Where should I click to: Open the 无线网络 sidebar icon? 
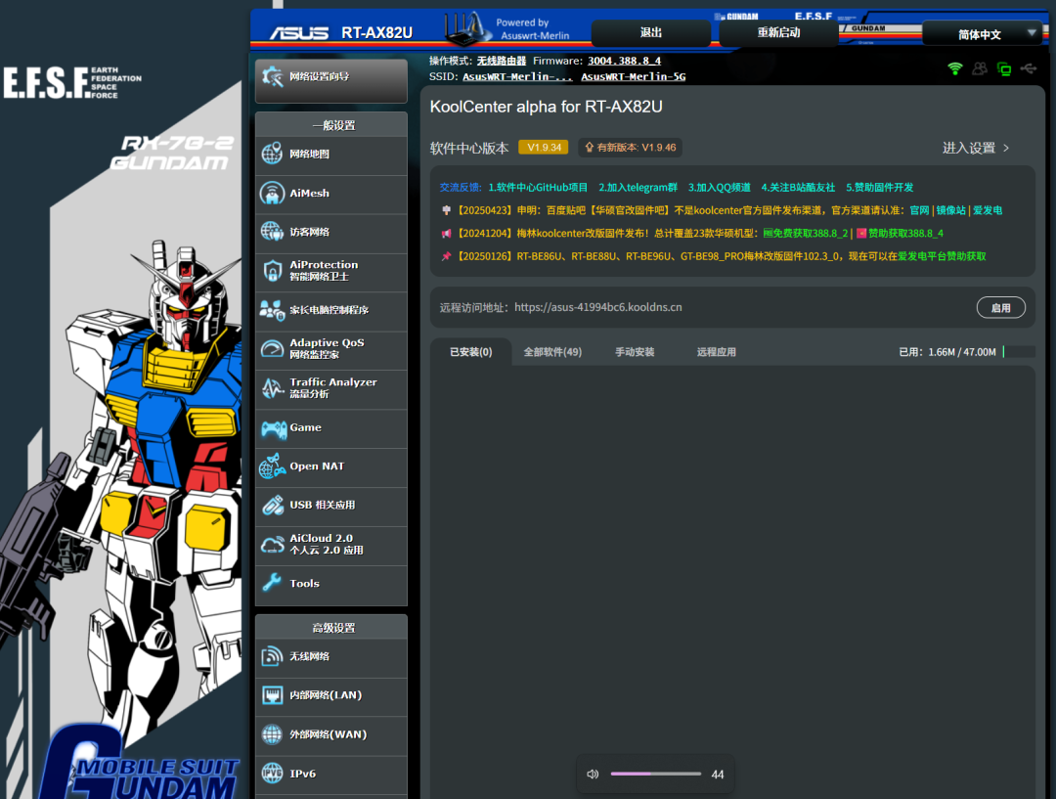coord(272,656)
